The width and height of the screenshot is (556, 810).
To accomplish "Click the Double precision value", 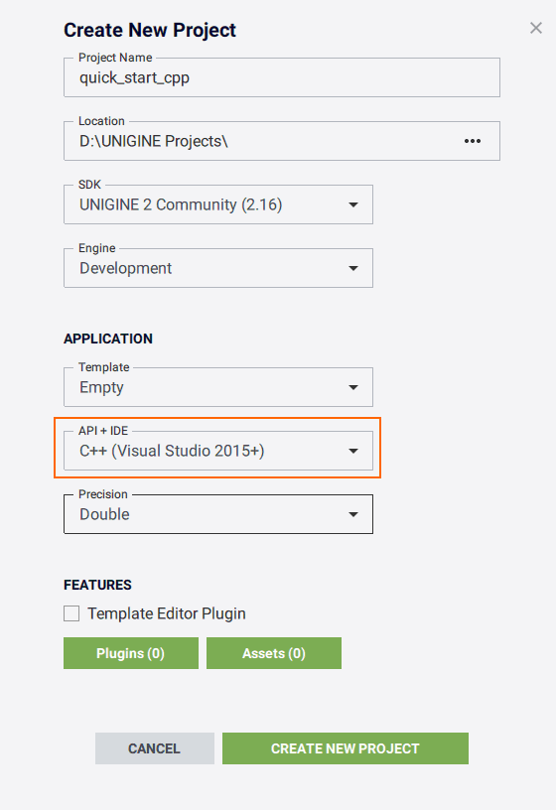I will click(x=104, y=514).
